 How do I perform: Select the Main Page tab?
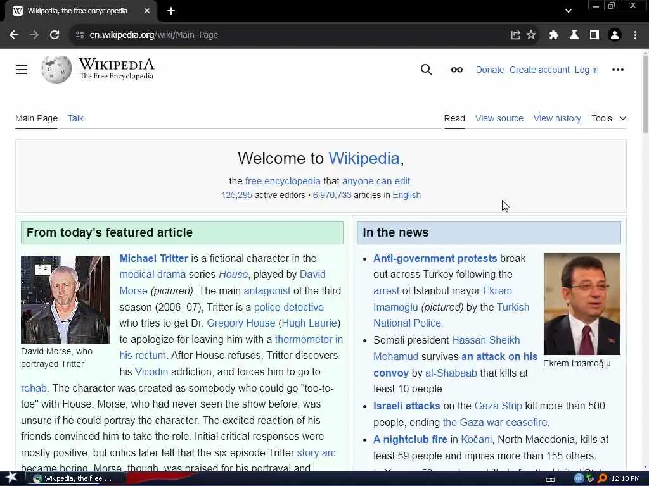(36, 118)
